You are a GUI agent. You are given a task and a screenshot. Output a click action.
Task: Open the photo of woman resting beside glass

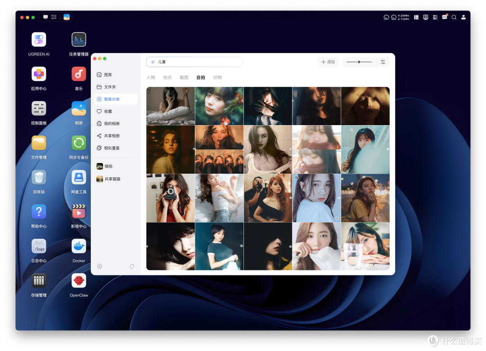pos(365,247)
